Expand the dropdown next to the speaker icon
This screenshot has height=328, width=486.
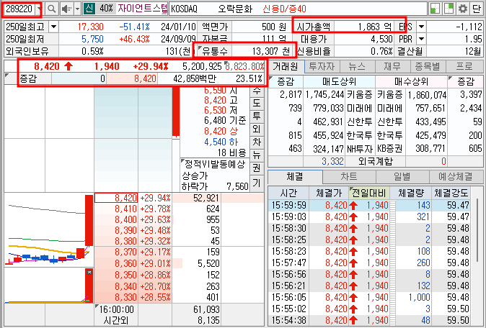77,9
